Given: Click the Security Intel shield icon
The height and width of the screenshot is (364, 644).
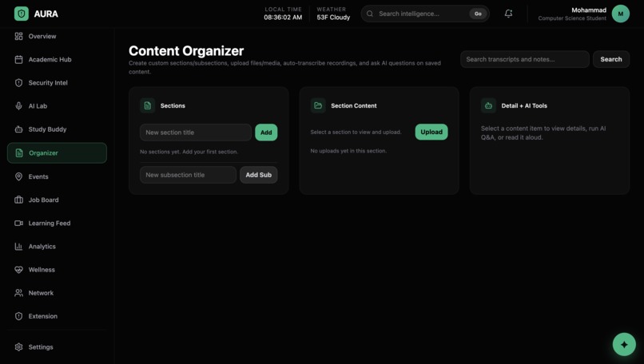Looking at the screenshot, I should pyautogui.click(x=18, y=82).
